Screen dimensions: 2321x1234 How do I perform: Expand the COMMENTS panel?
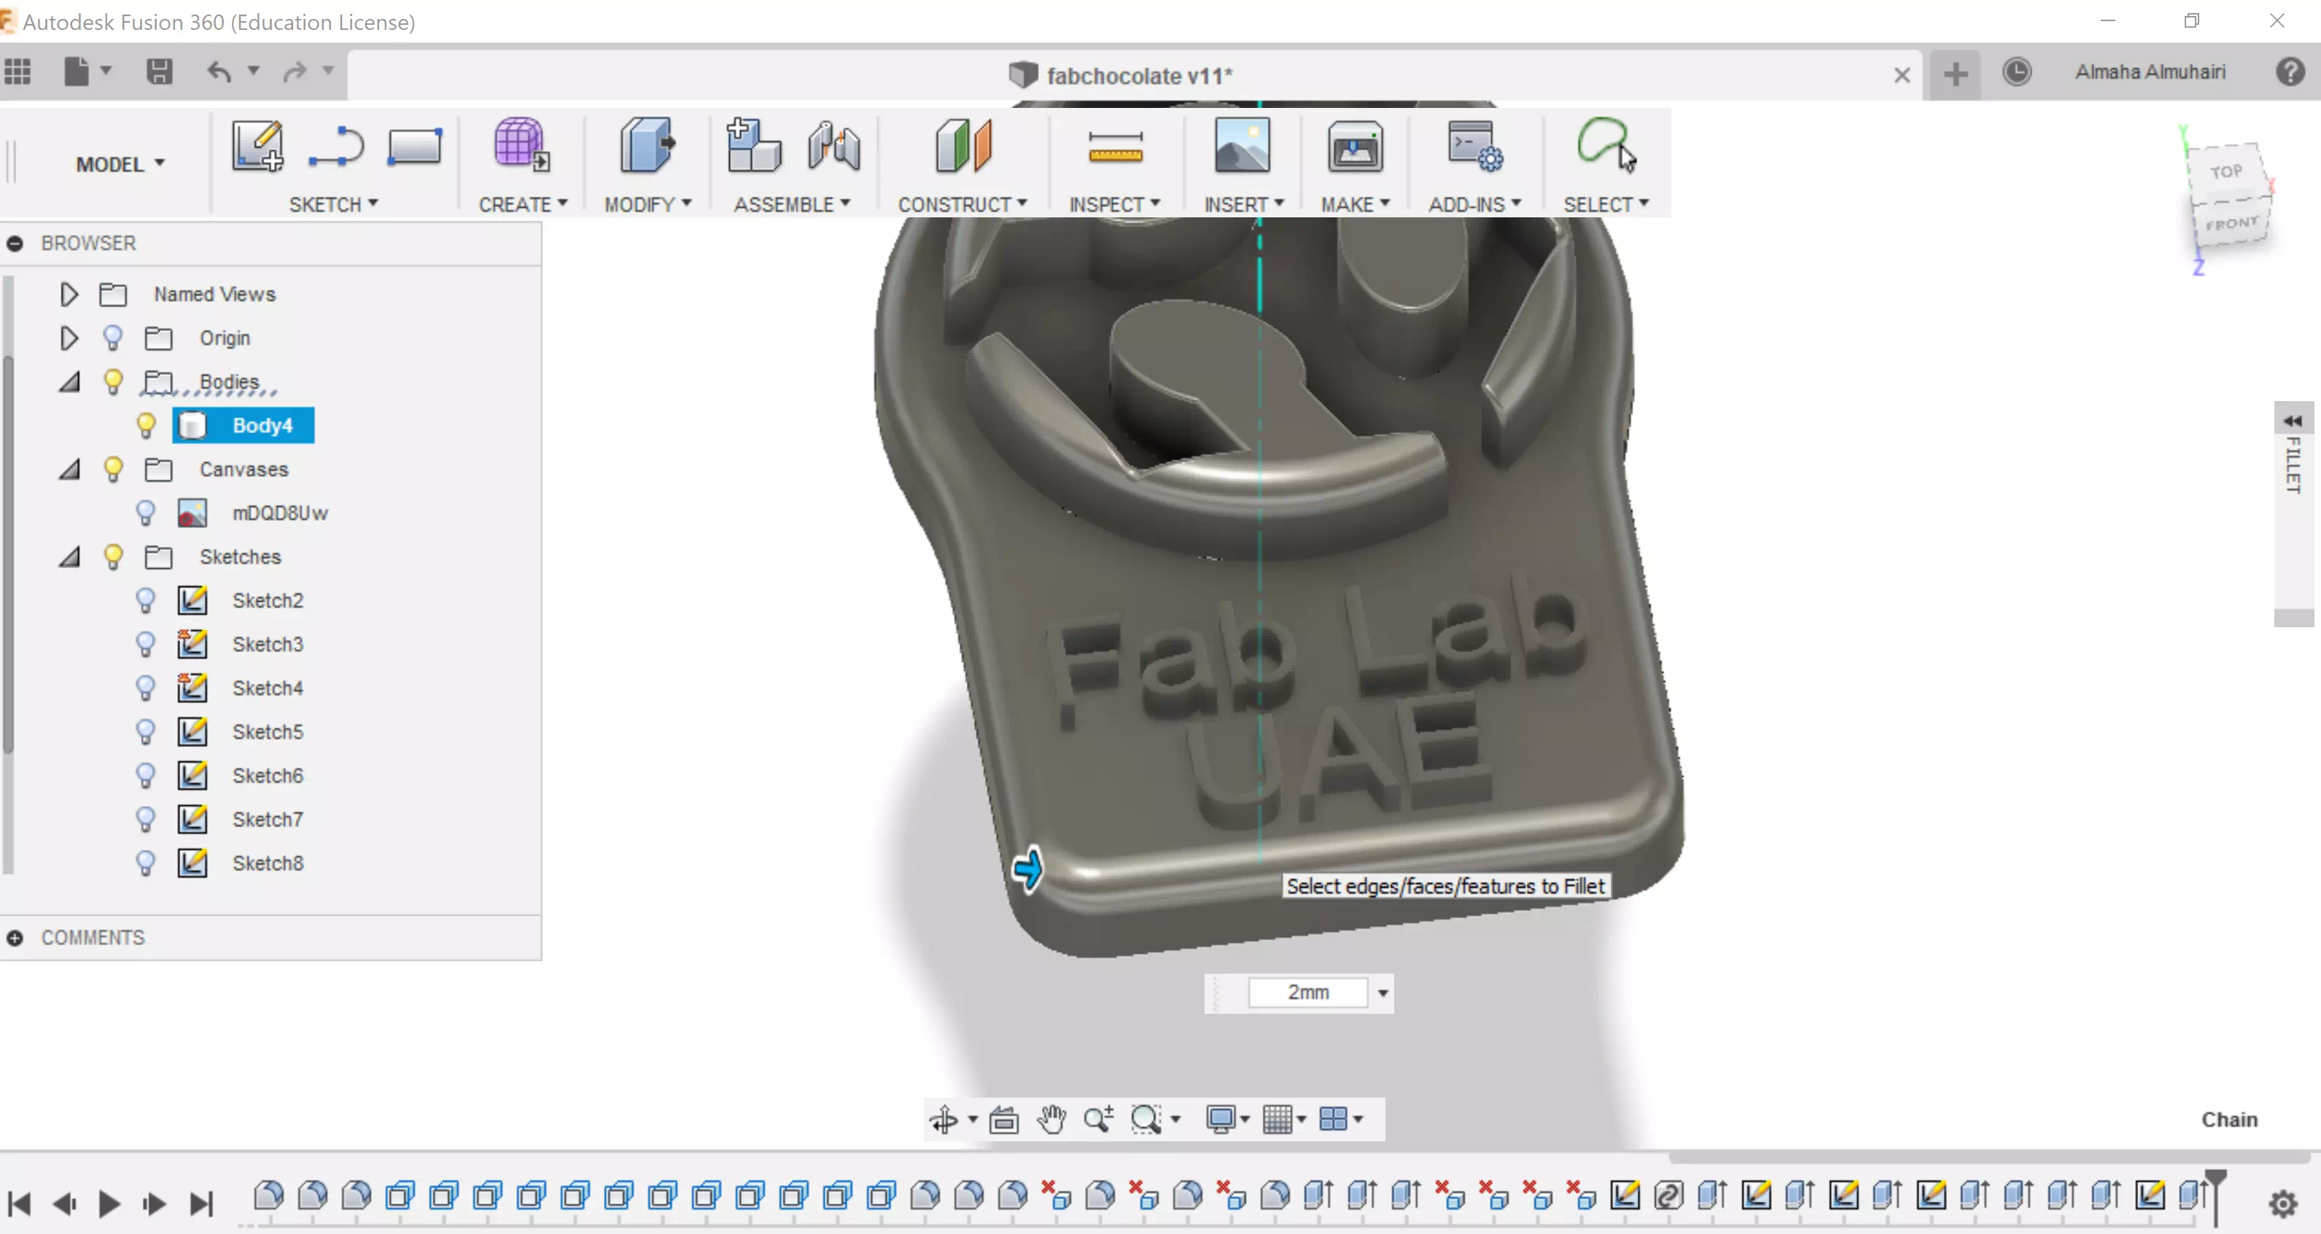(x=15, y=937)
